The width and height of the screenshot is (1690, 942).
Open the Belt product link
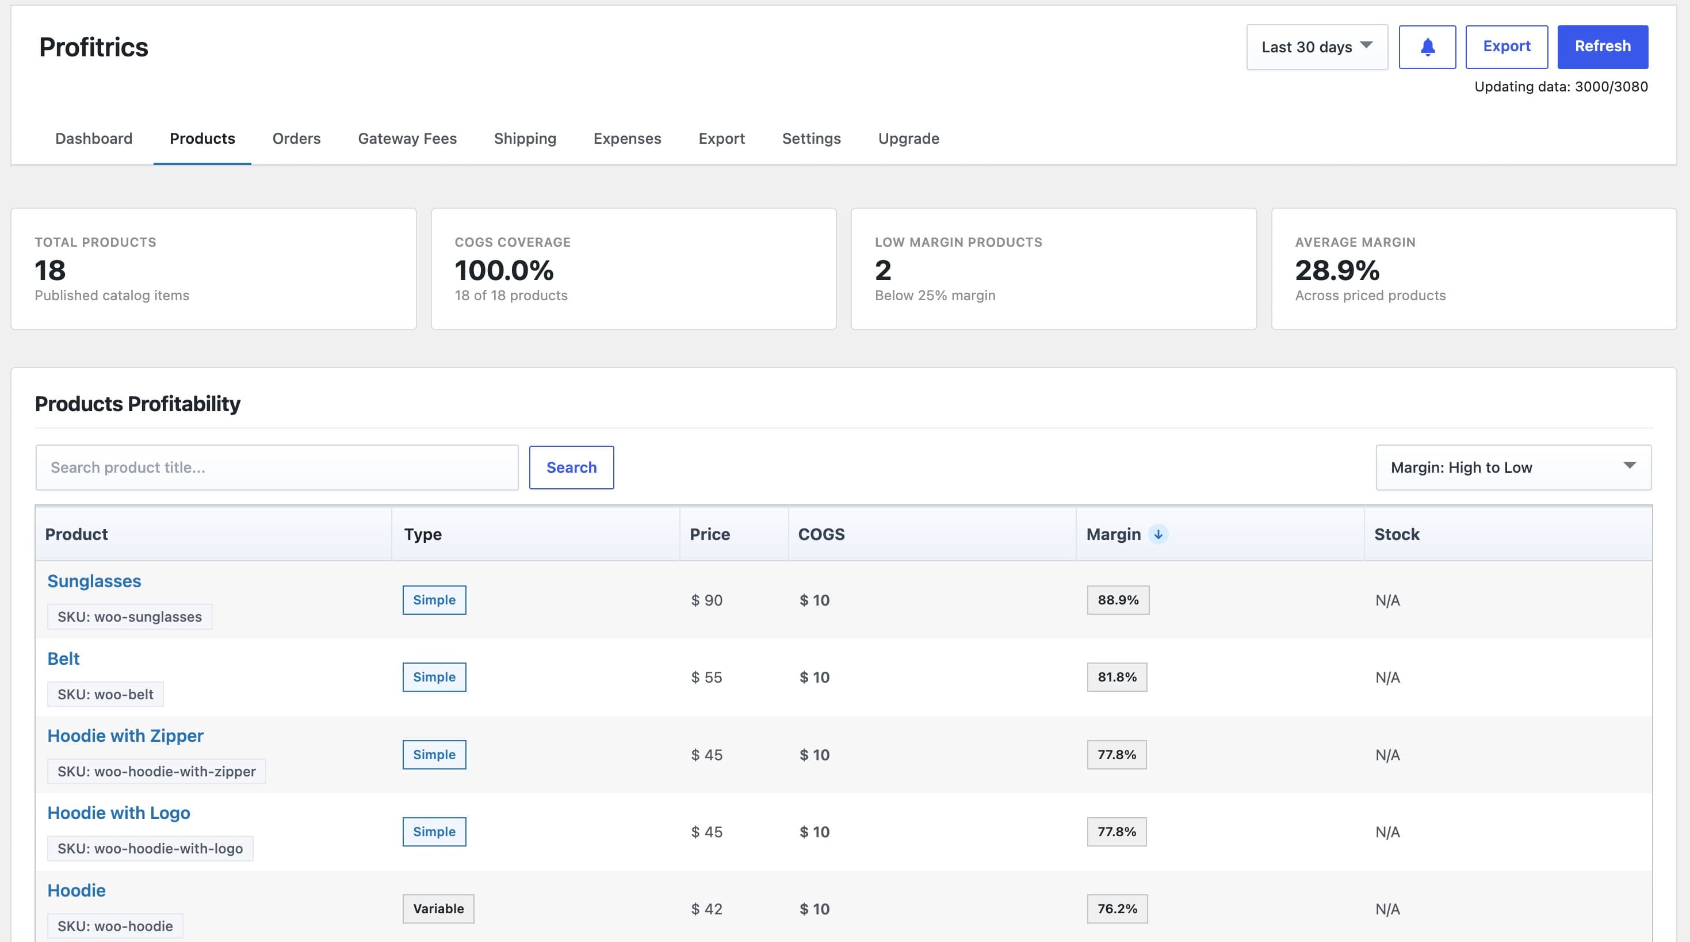coord(63,658)
